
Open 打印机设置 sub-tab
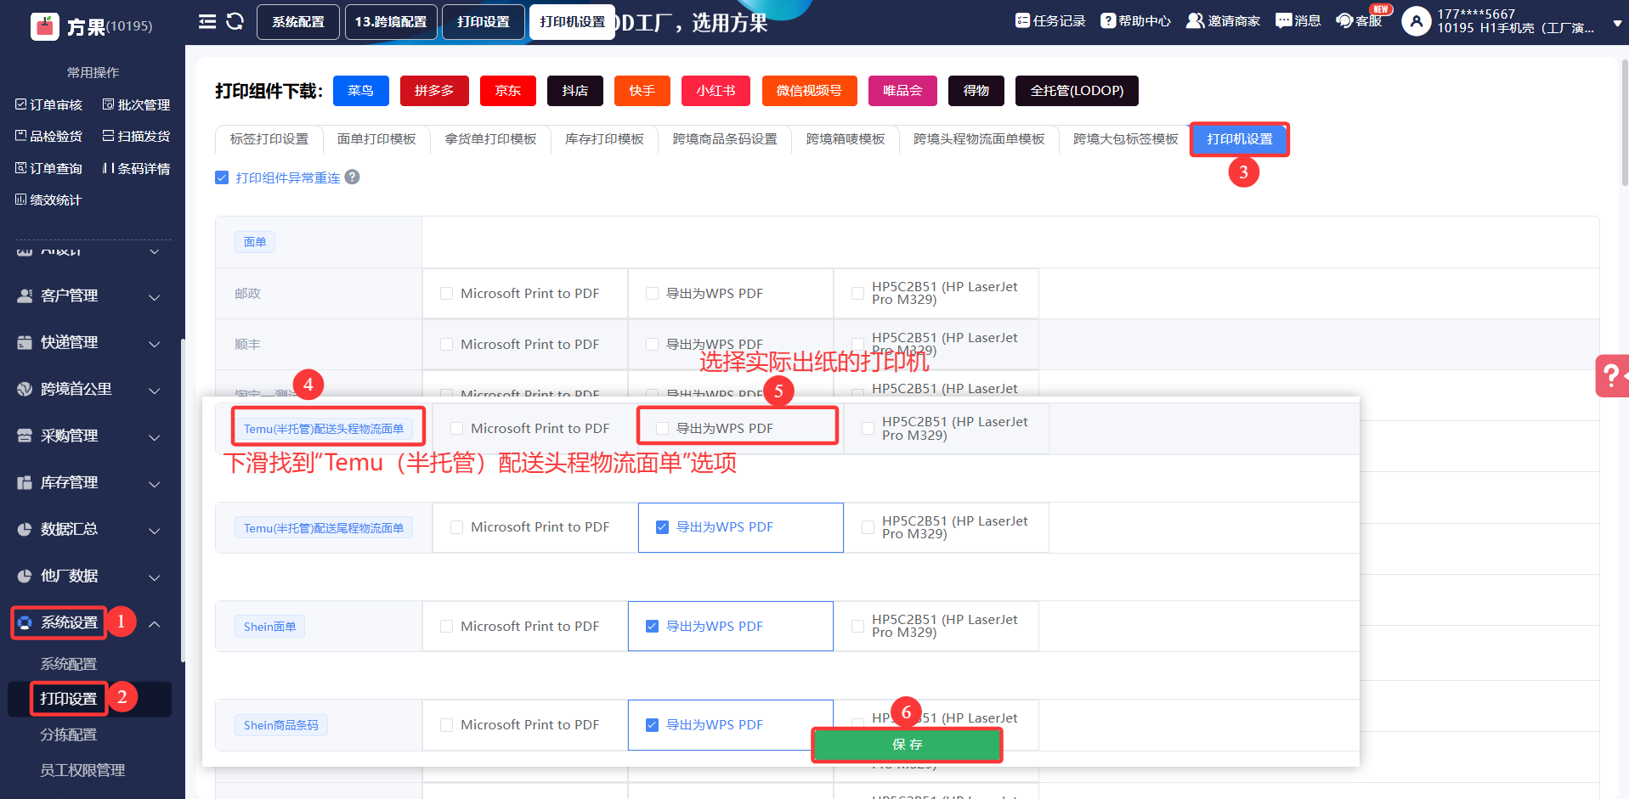tap(1240, 139)
